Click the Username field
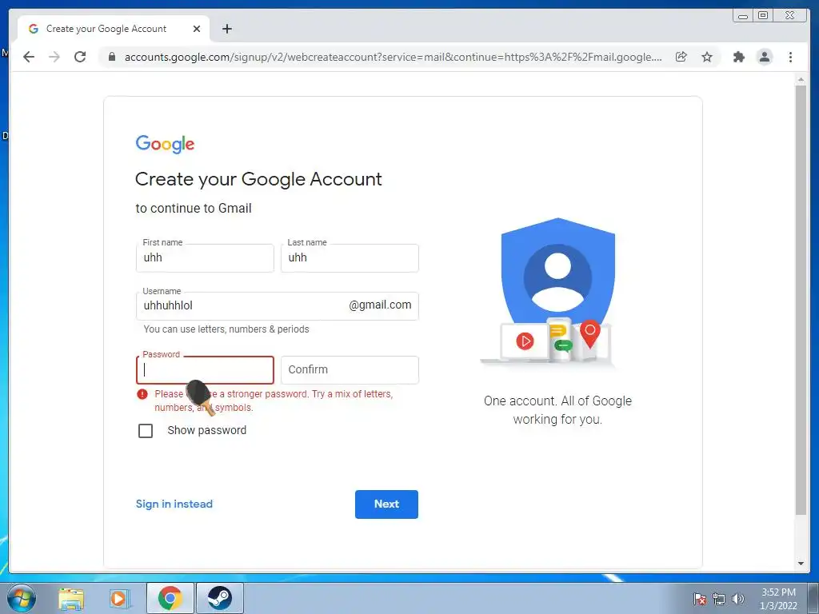Image resolution: width=819 pixels, height=614 pixels. point(278,306)
